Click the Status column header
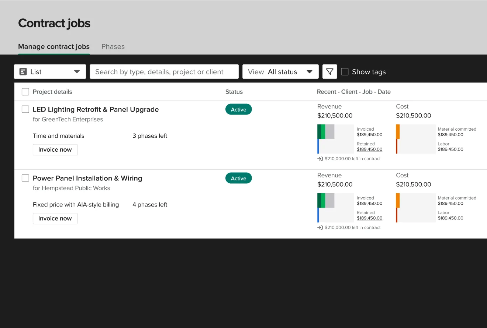The height and width of the screenshot is (328, 487). pos(234,92)
